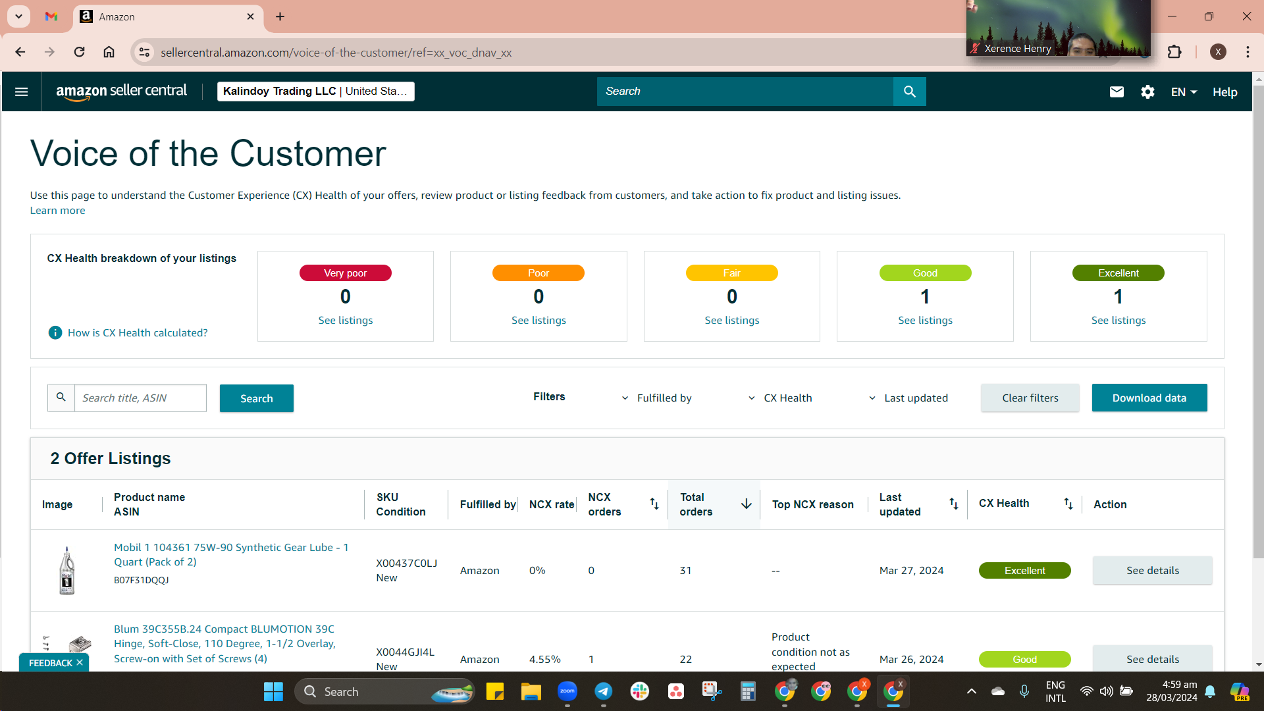This screenshot has height=711, width=1264.
Task: Open Blum 39C355B.24 hinge product link
Action: point(224,644)
